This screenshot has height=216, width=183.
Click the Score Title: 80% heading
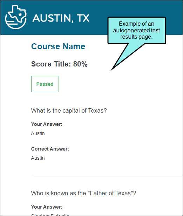pos(59,64)
